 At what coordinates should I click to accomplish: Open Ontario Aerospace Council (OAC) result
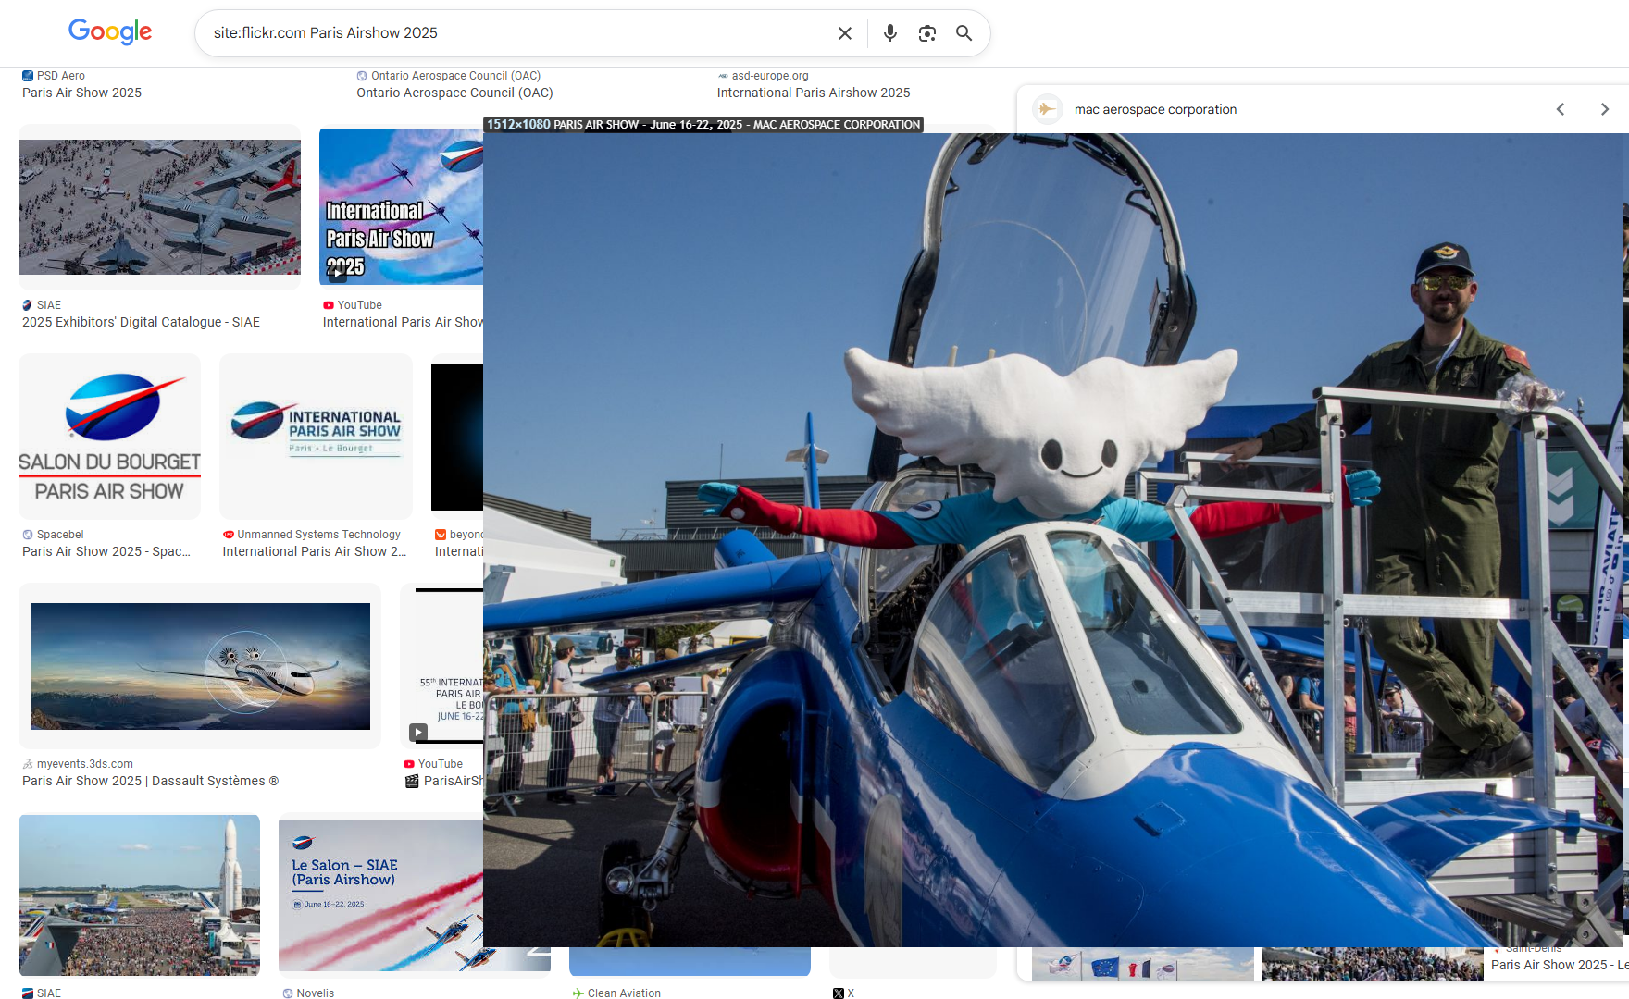454,92
